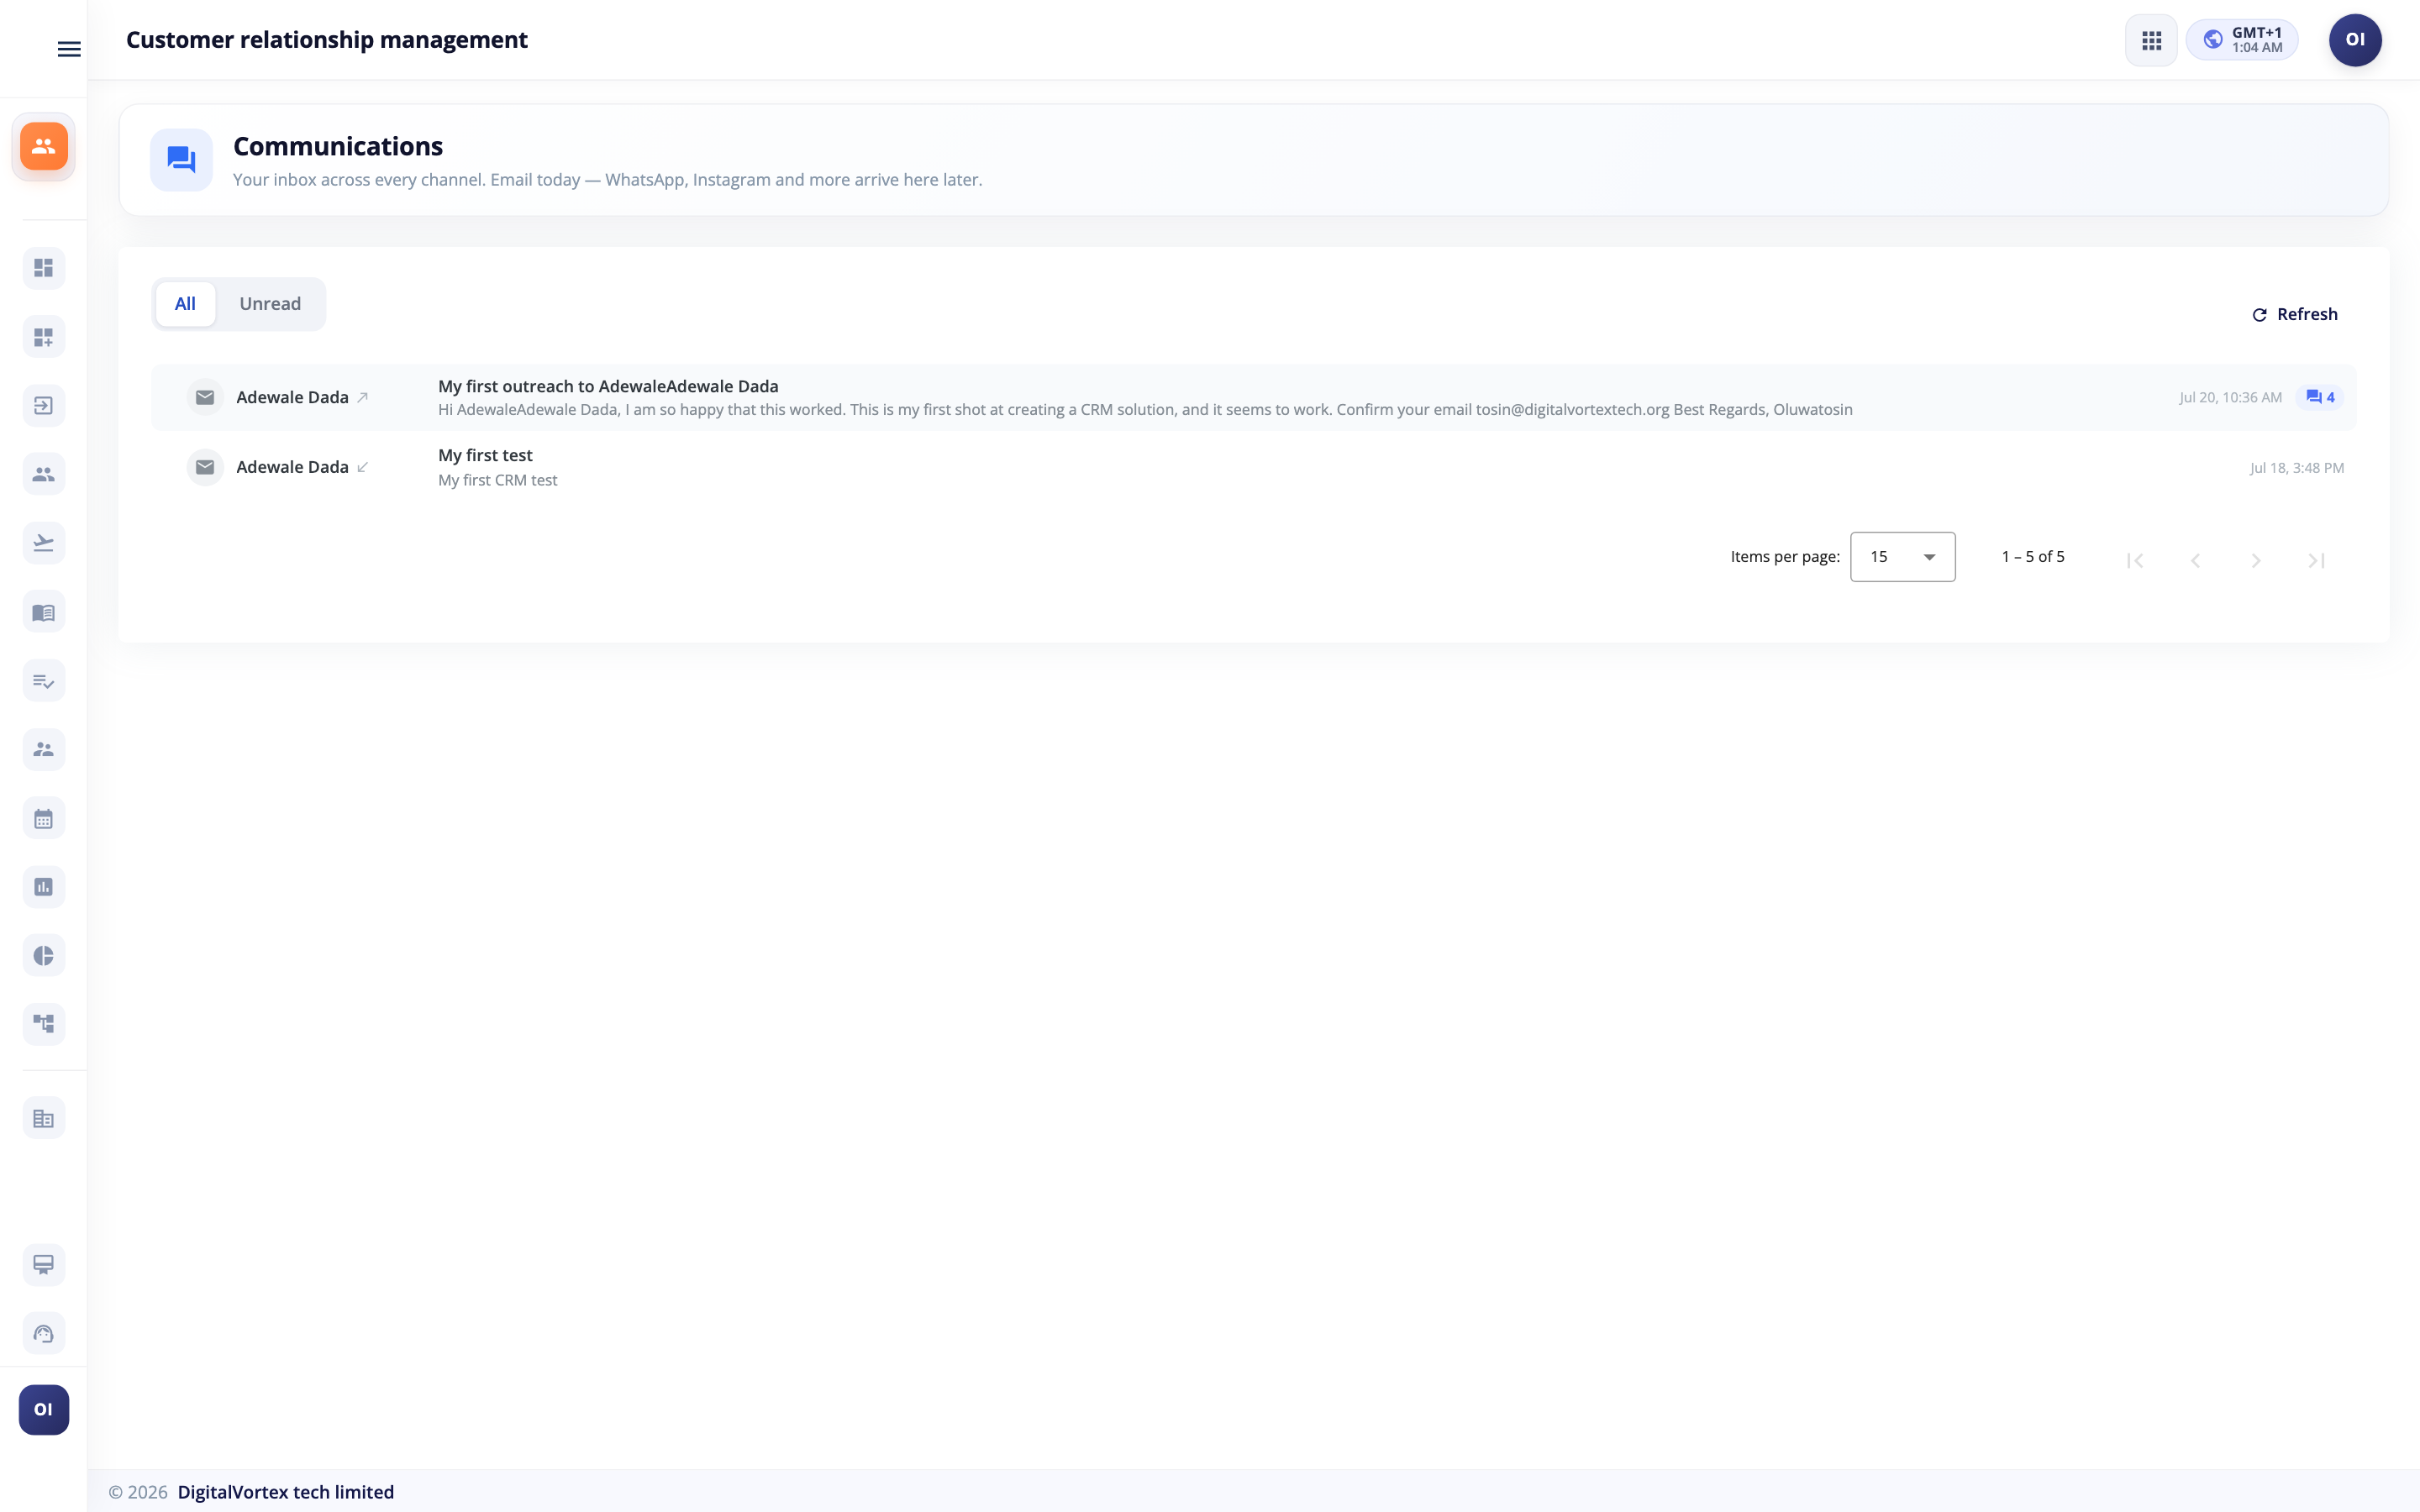Click the airplane takeoff sidebar icon
Screen dimensions: 2420x1512
point(43,543)
